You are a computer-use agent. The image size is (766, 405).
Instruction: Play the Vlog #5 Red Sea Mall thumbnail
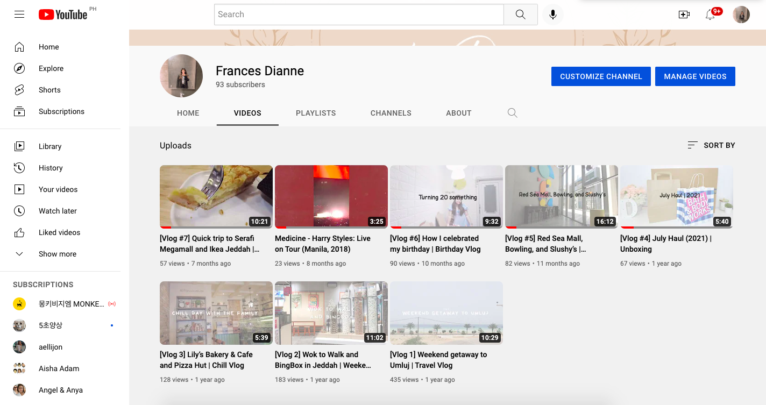[x=562, y=197]
